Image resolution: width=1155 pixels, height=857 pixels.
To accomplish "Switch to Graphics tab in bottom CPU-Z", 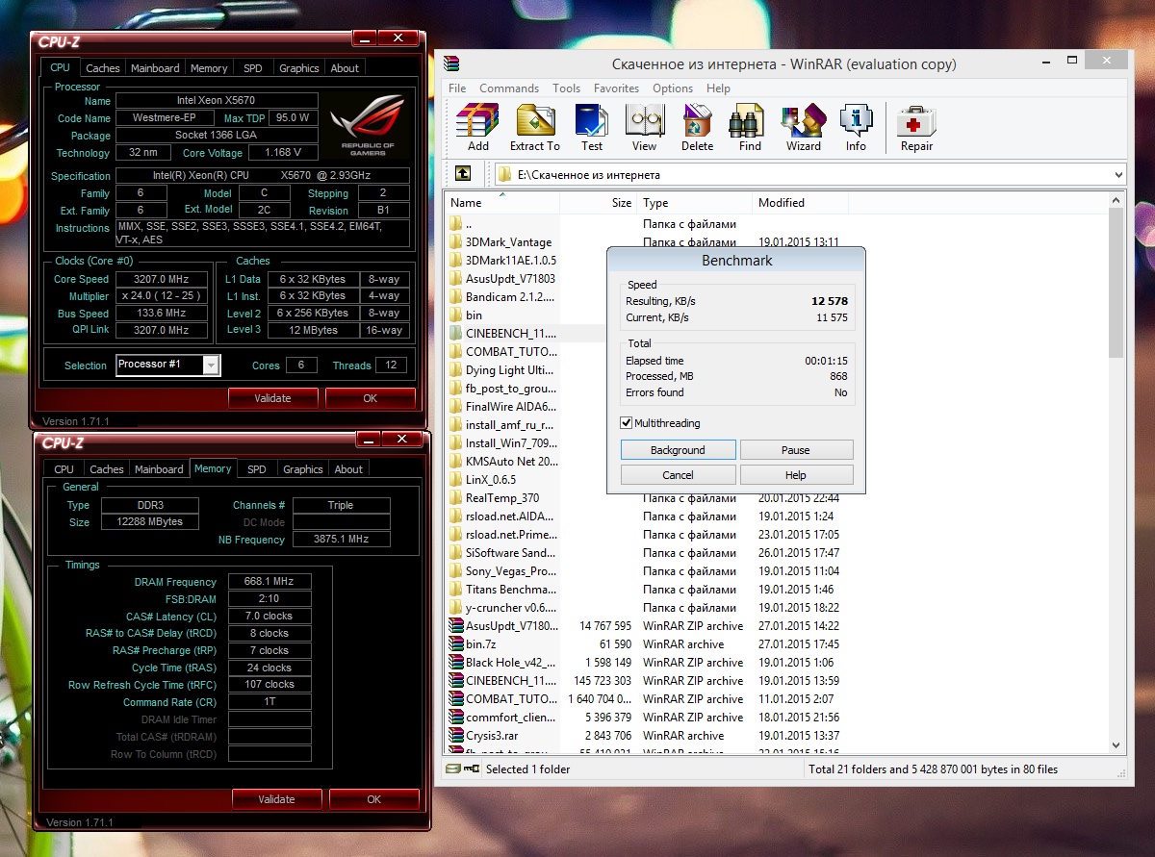I will [303, 469].
